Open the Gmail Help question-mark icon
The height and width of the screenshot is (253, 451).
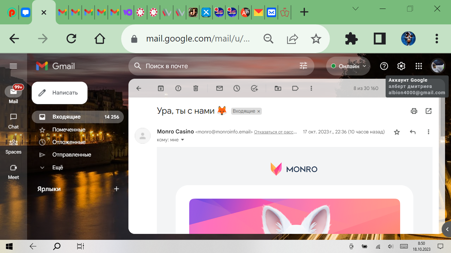click(384, 66)
